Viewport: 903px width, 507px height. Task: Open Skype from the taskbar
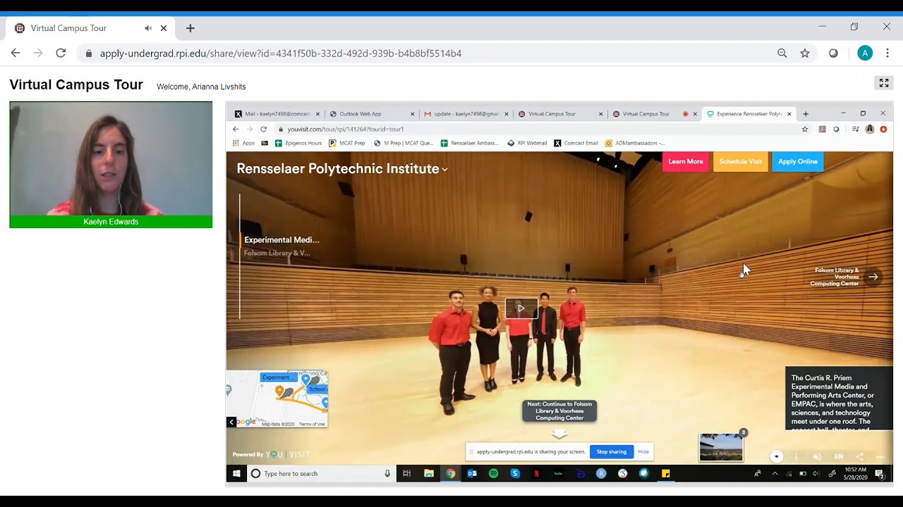[515, 474]
